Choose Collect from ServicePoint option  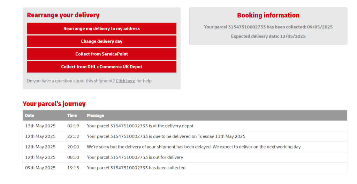click(x=101, y=54)
